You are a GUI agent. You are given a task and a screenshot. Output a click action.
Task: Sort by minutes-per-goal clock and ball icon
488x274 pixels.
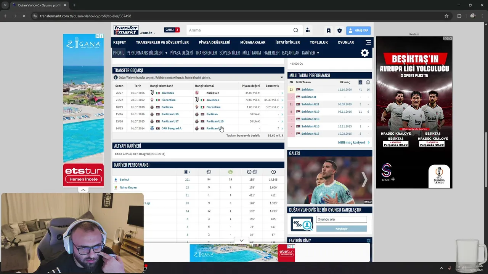252,172
